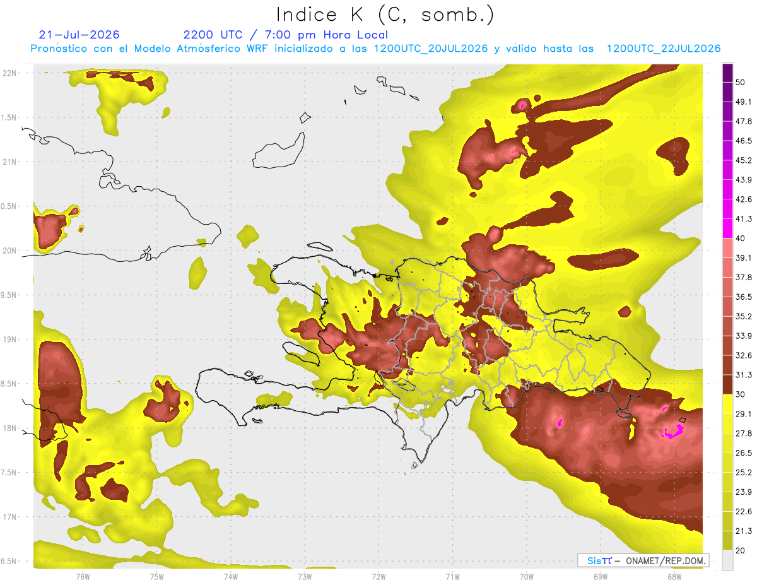Click the legend value "50"
This screenshot has height=585, width=757.
[741, 82]
